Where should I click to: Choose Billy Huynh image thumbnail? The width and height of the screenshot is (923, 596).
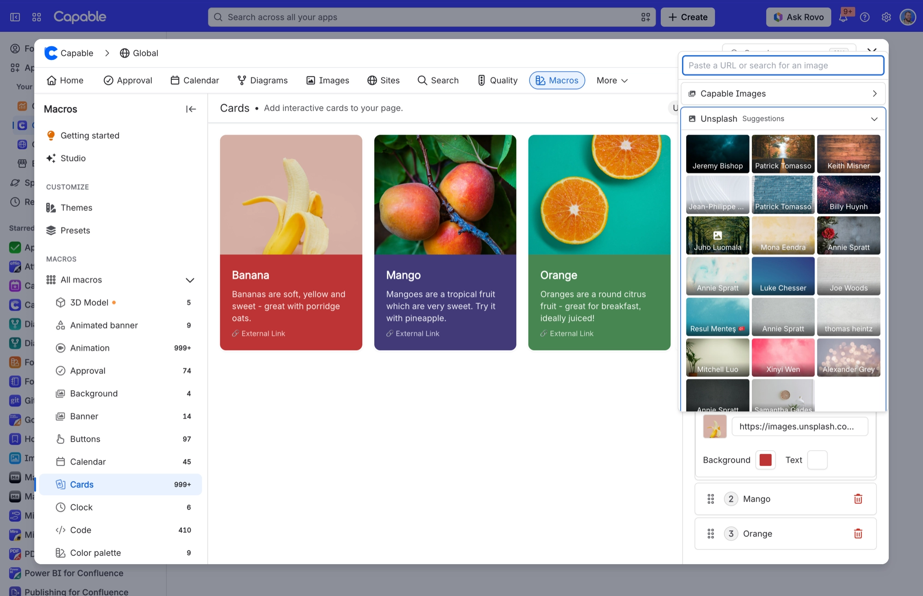click(x=848, y=195)
